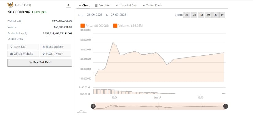The image size is (253, 115).
Task: Set chart zoom to 24H
Action: tap(187, 15)
